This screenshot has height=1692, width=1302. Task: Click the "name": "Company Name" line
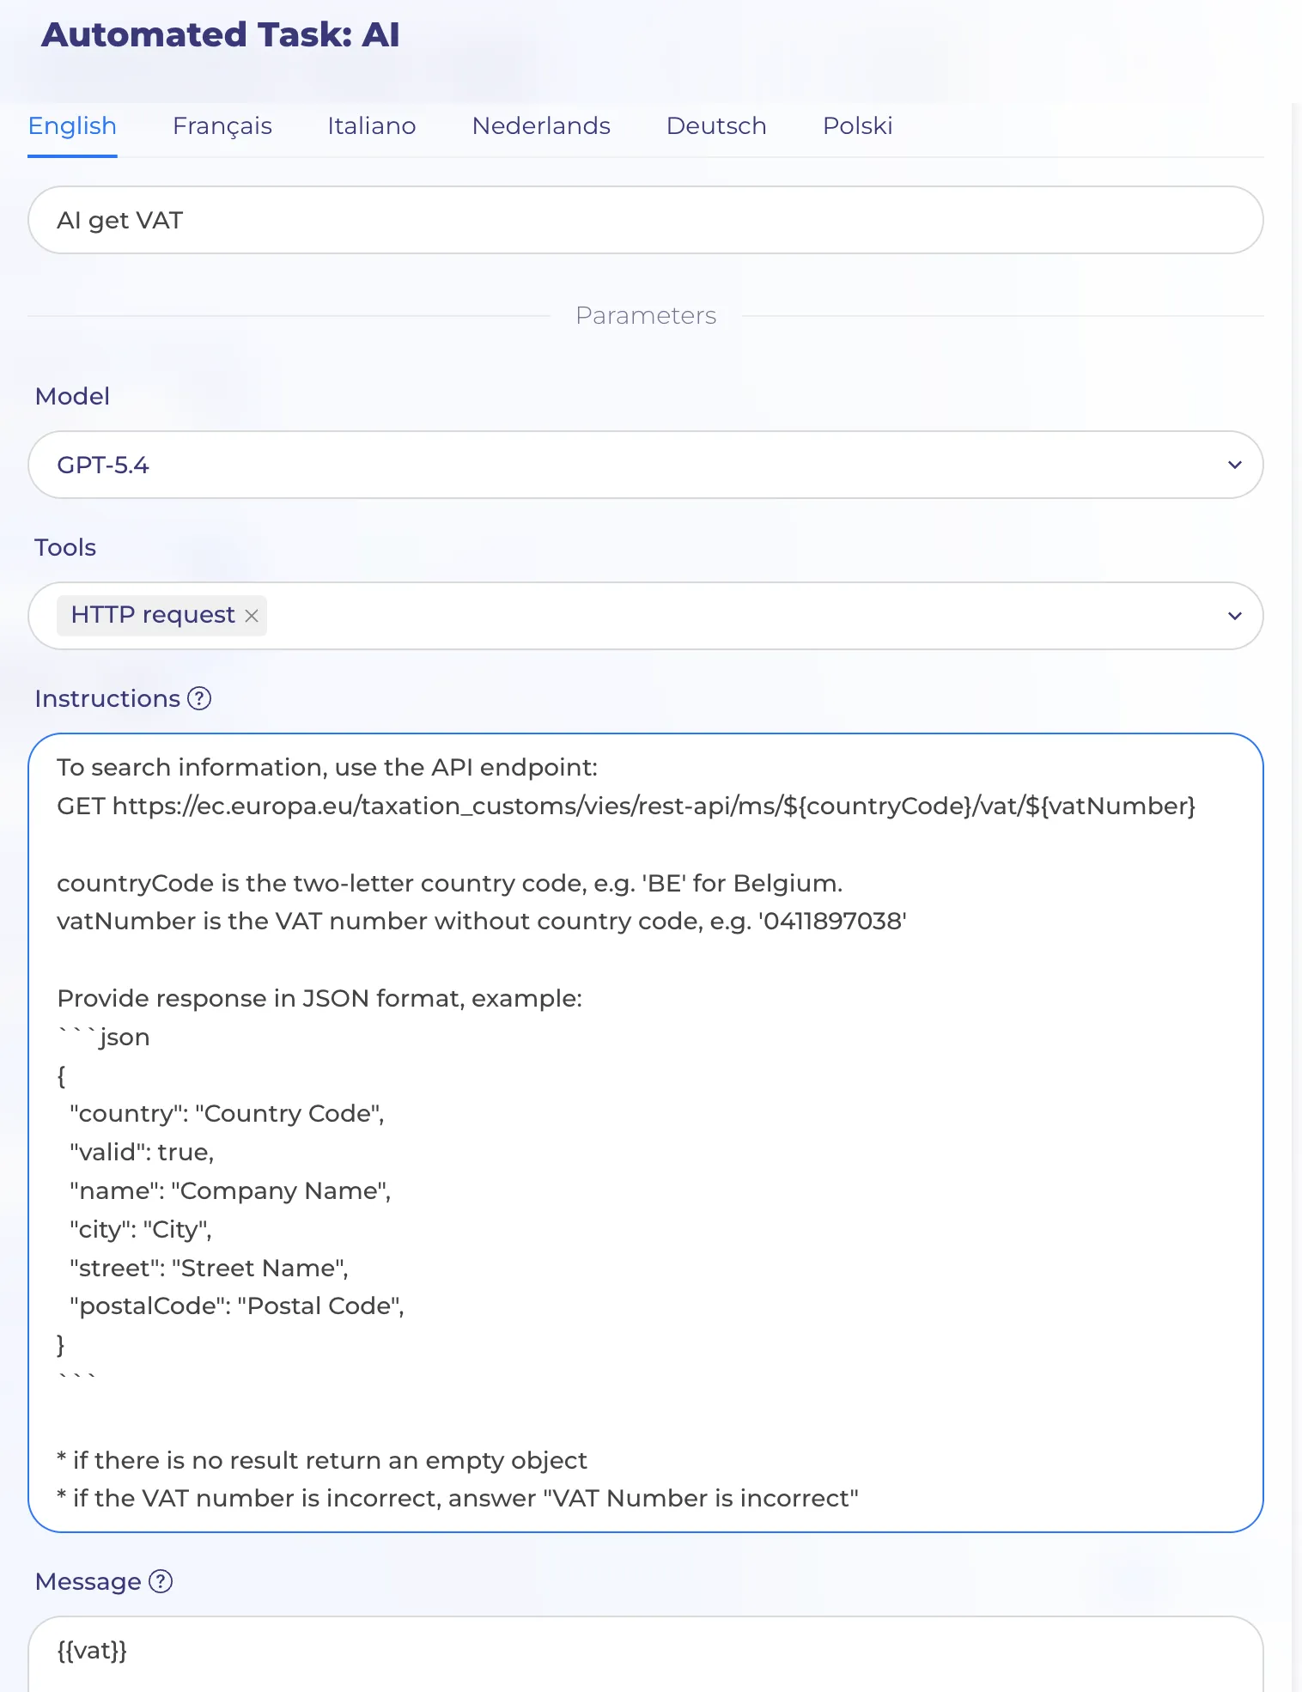(230, 1190)
